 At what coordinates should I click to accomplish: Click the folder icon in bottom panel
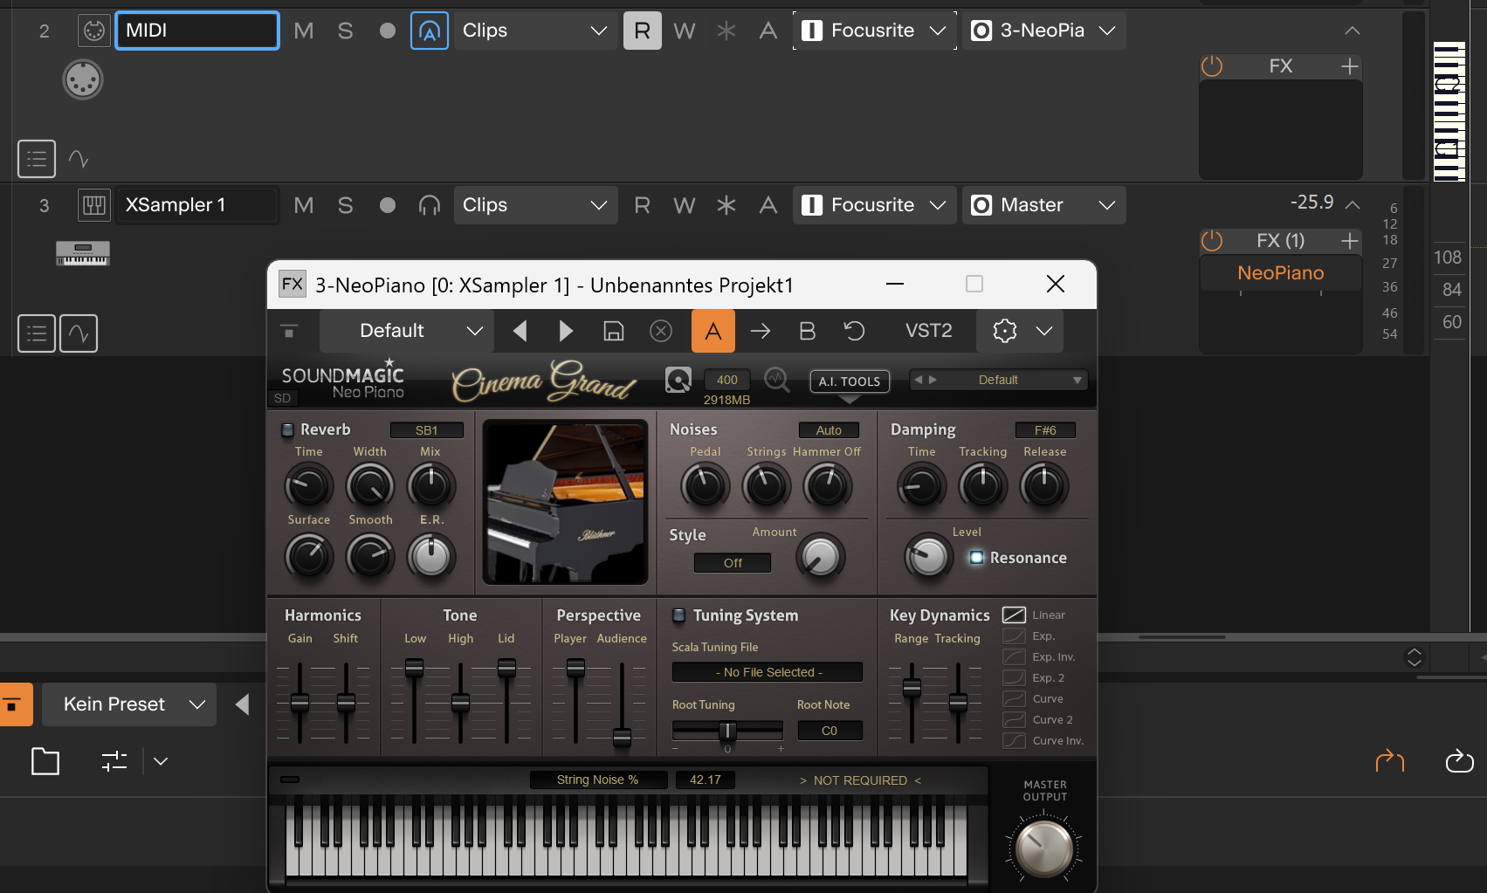(x=45, y=761)
